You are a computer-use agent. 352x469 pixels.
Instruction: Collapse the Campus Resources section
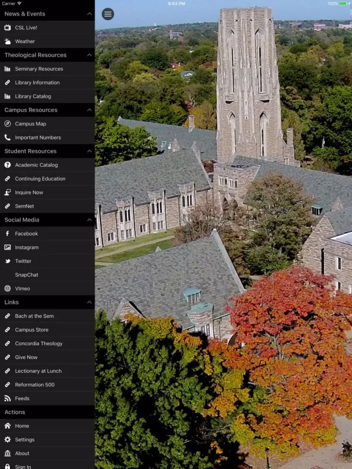point(89,110)
